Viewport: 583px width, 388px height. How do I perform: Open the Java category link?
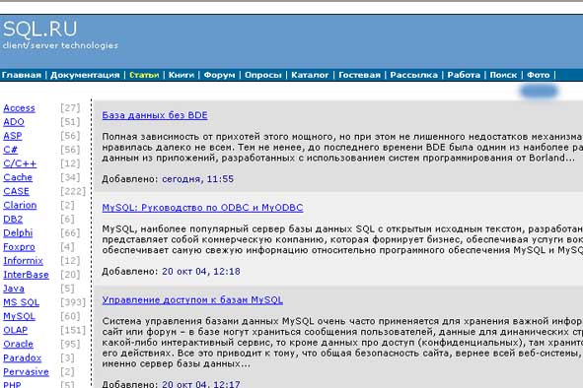(x=14, y=289)
